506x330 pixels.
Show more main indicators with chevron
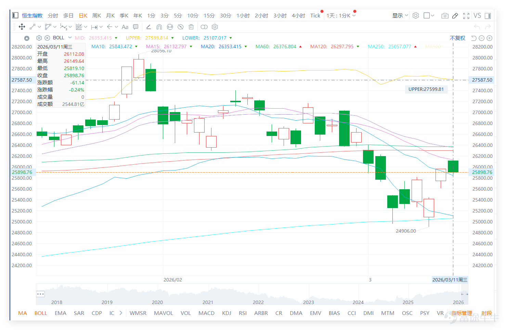pos(121,313)
